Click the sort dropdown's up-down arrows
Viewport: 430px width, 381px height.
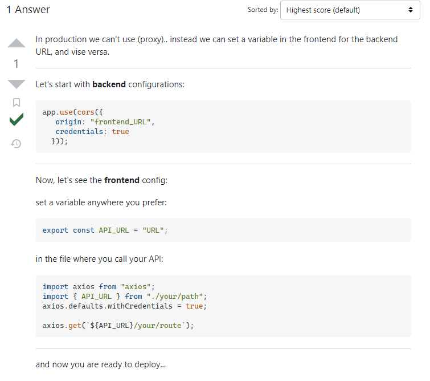[x=411, y=10]
